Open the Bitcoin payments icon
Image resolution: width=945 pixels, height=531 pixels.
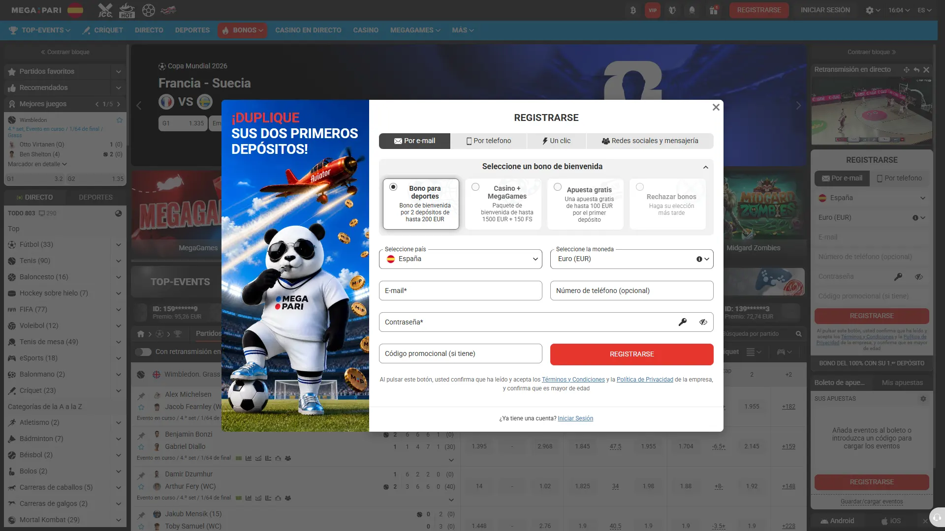[633, 10]
